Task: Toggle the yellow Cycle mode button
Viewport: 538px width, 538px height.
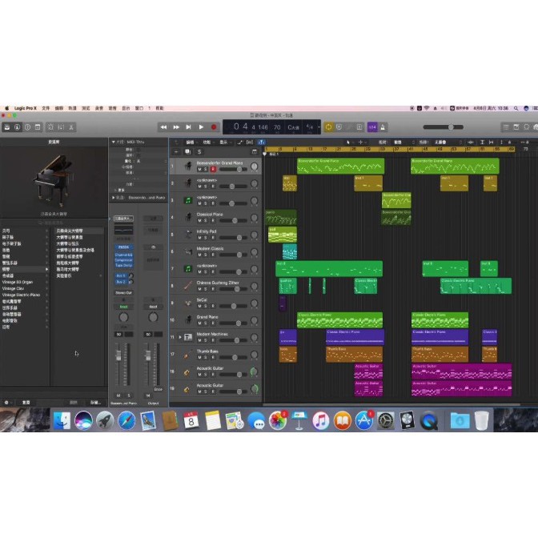Action: (x=328, y=127)
